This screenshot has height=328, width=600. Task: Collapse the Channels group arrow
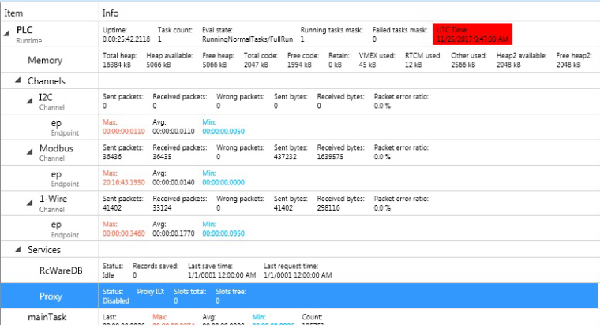click(x=18, y=80)
